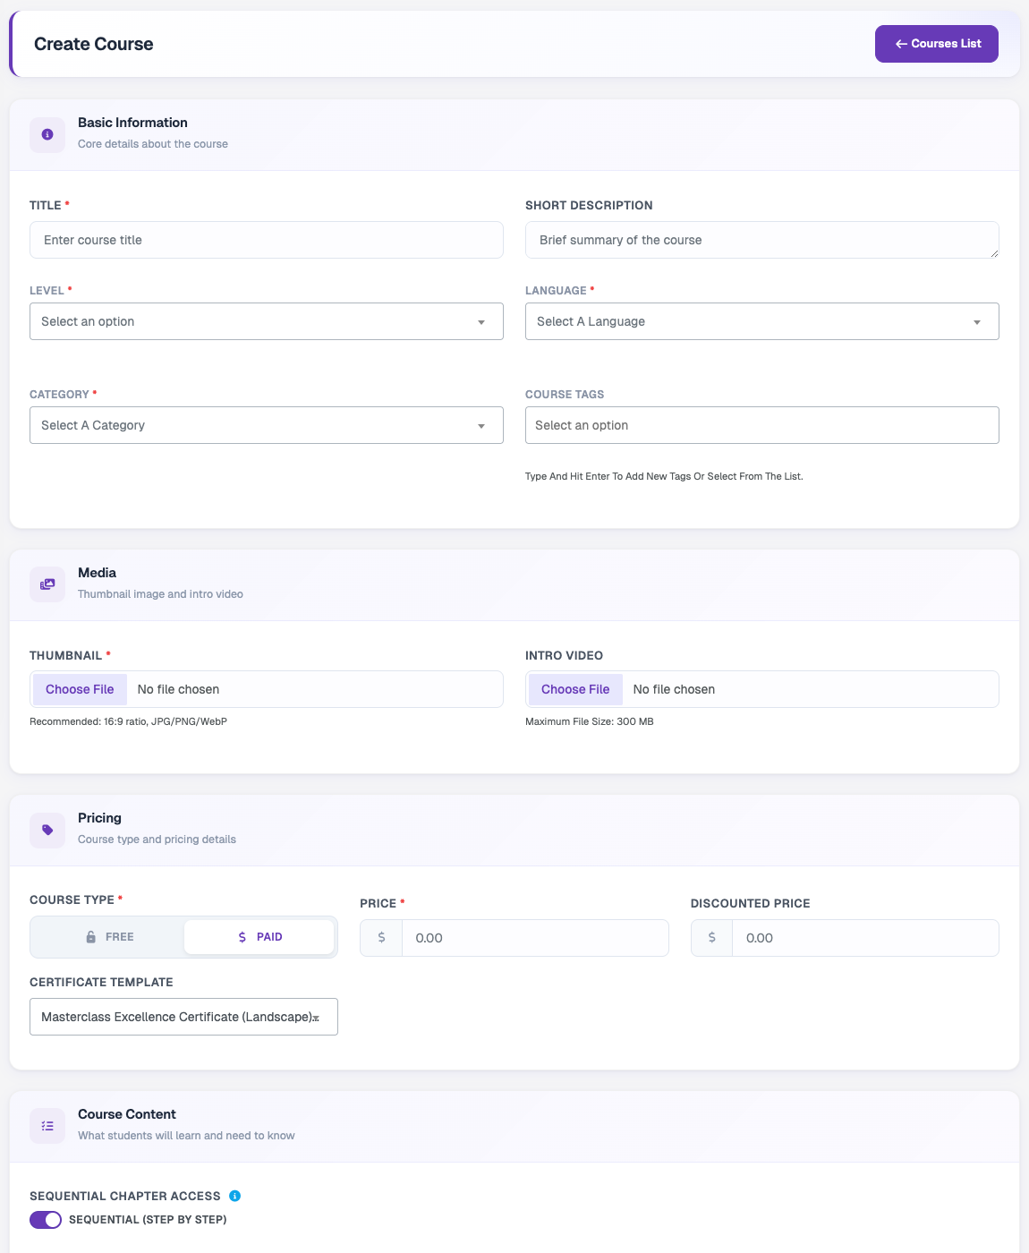Click the Pricing section tag icon
This screenshot has width=1029, height=1253.
(x=47, y=831)
